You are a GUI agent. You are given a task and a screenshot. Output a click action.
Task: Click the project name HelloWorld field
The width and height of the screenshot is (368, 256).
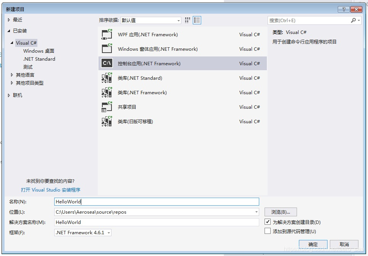(x=157, y=201)
